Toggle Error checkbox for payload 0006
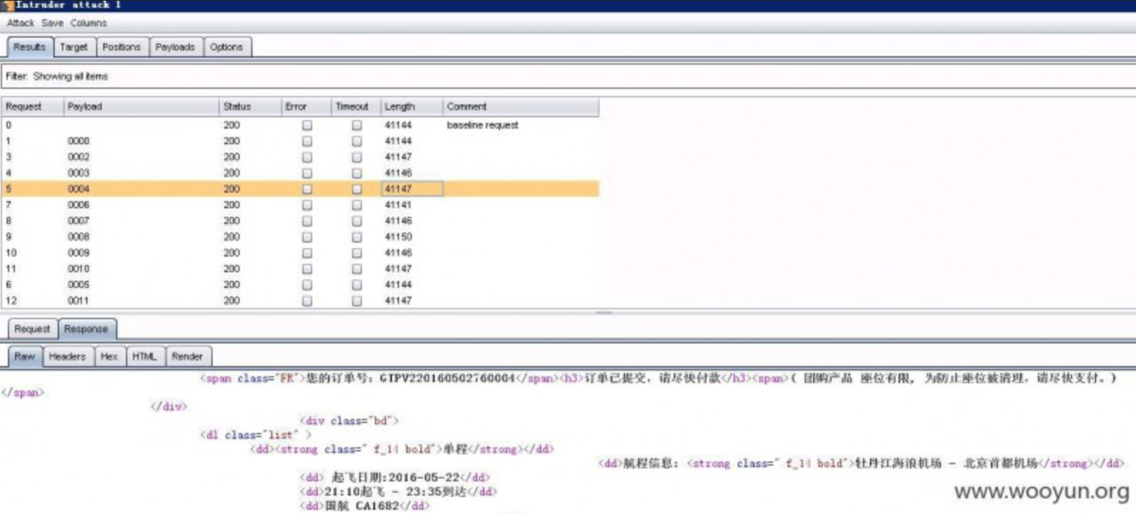This screenshot has height=514, width=1136. click(307, 205)
